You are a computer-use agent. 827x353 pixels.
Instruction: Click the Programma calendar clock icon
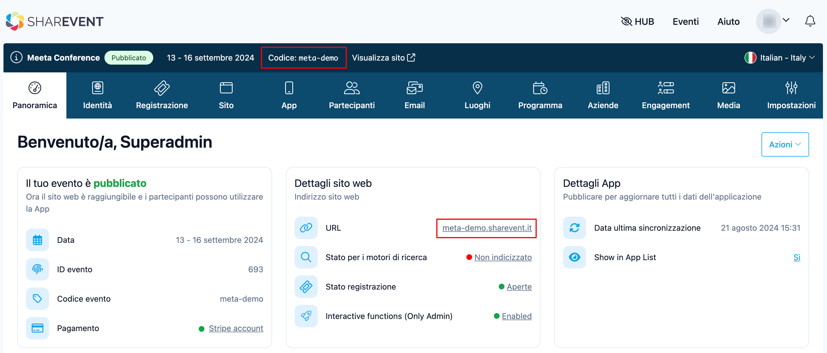click(540, 88)
